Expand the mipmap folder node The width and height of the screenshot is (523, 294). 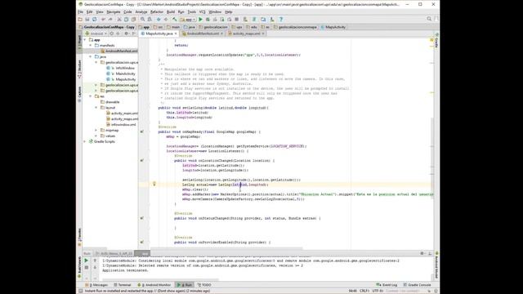pos(96,131)
